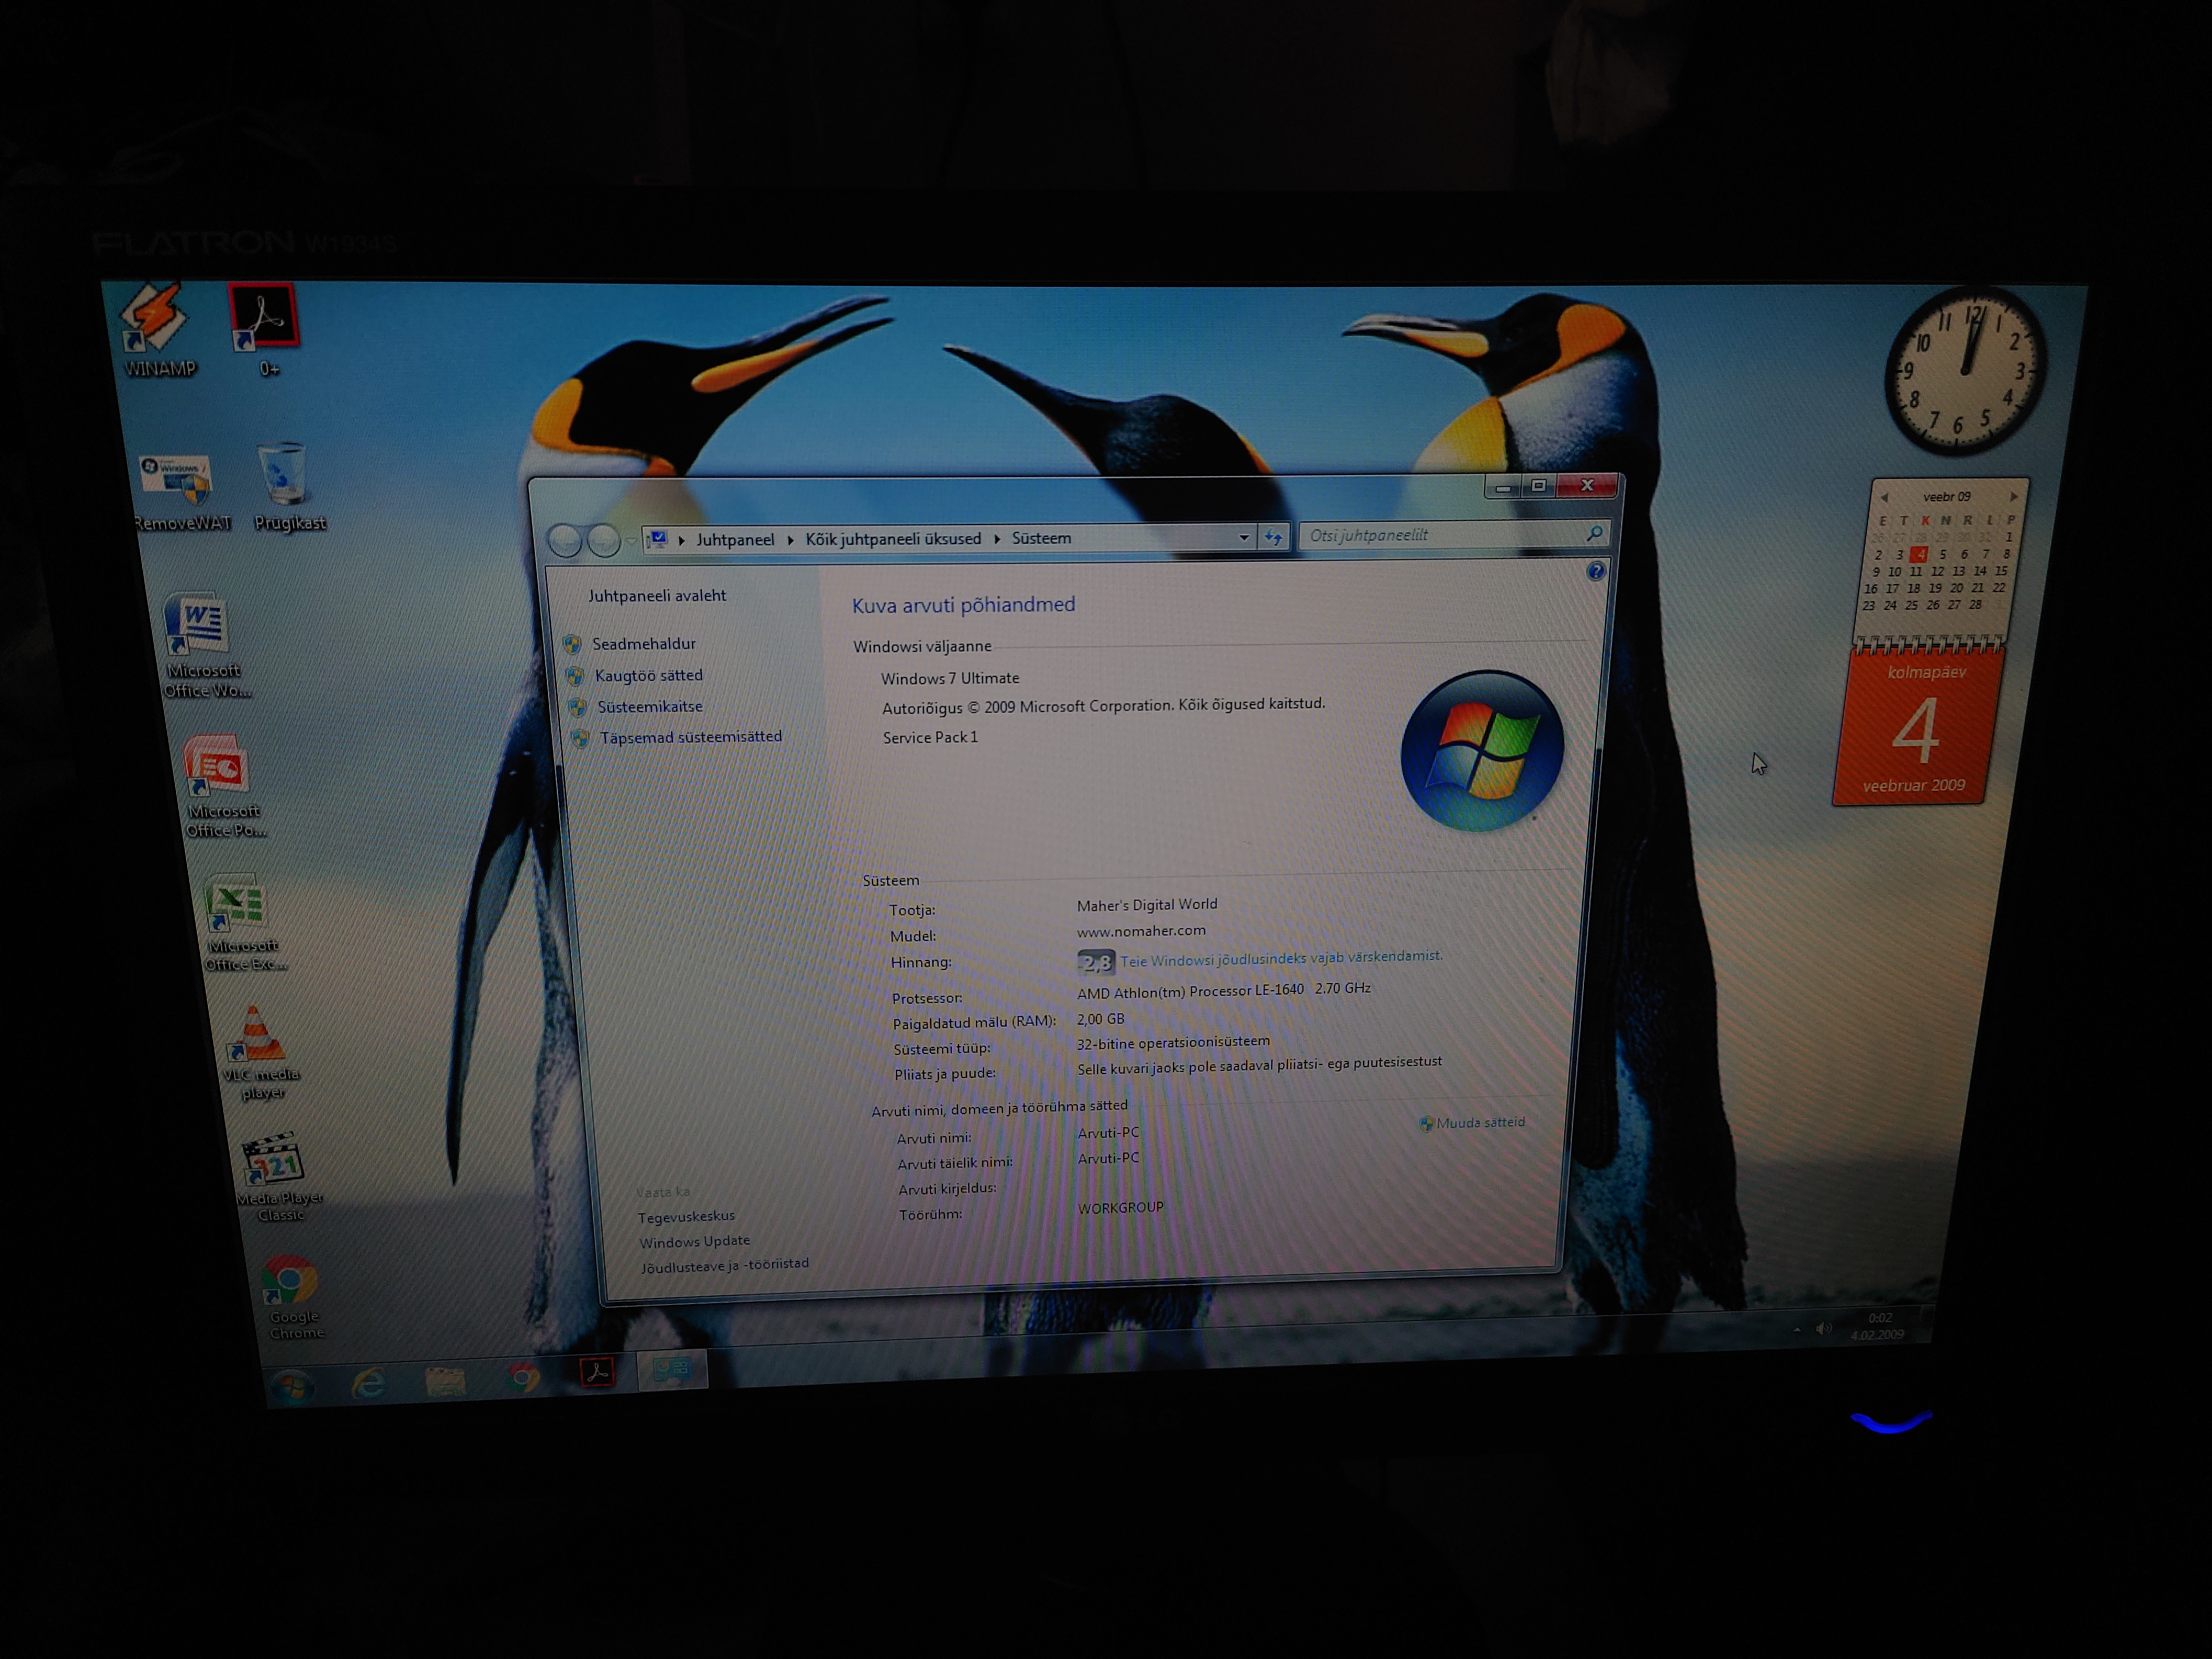
Task: Click the Windows Start orb
Action: point(293,1387)
